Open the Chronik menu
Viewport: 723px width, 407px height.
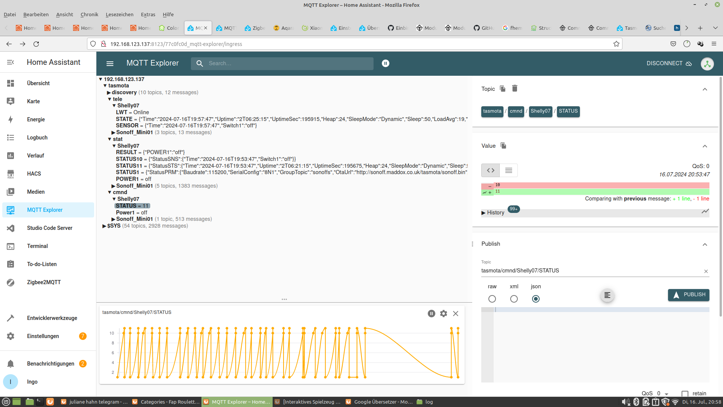click(89, 15)
